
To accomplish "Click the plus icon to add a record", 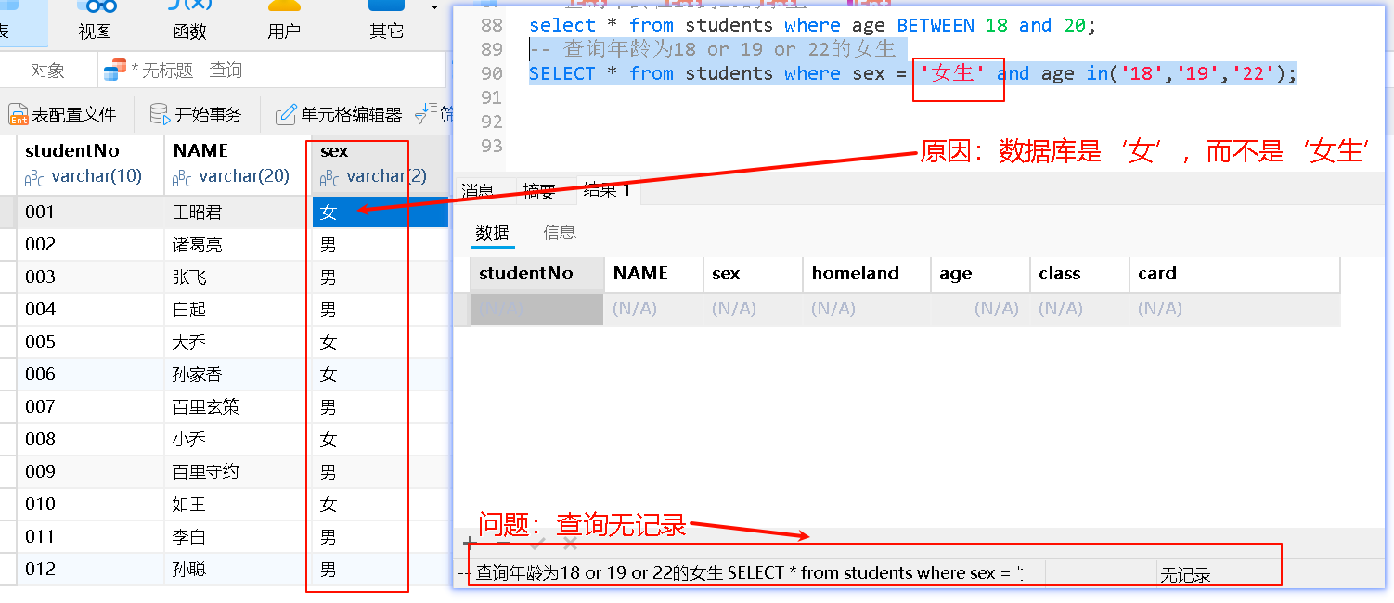I will coord(470,543).
